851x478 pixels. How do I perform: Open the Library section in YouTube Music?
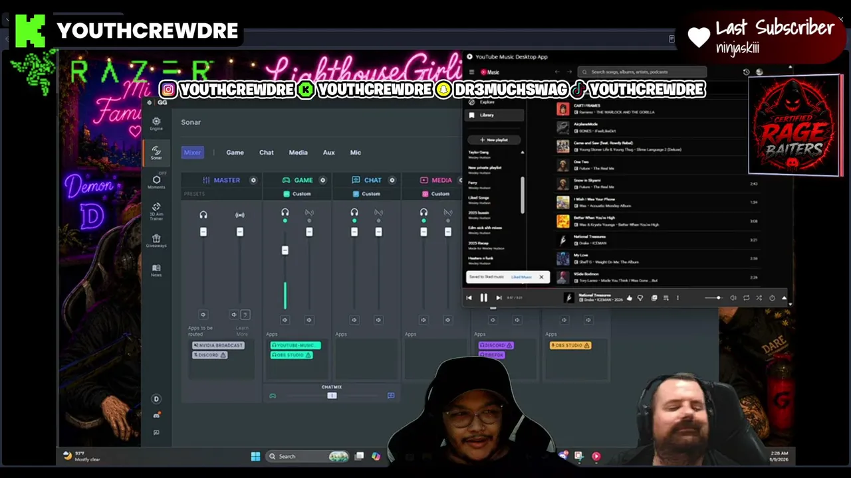493,115
